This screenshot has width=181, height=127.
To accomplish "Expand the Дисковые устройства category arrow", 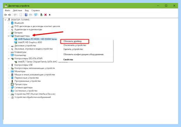I will (9, 46).
